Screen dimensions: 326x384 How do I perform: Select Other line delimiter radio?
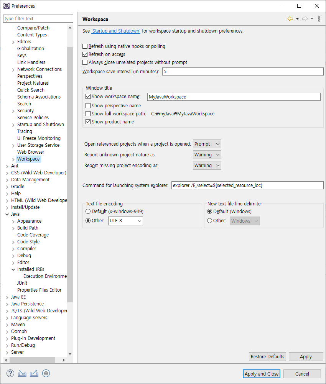click(209, 221)
